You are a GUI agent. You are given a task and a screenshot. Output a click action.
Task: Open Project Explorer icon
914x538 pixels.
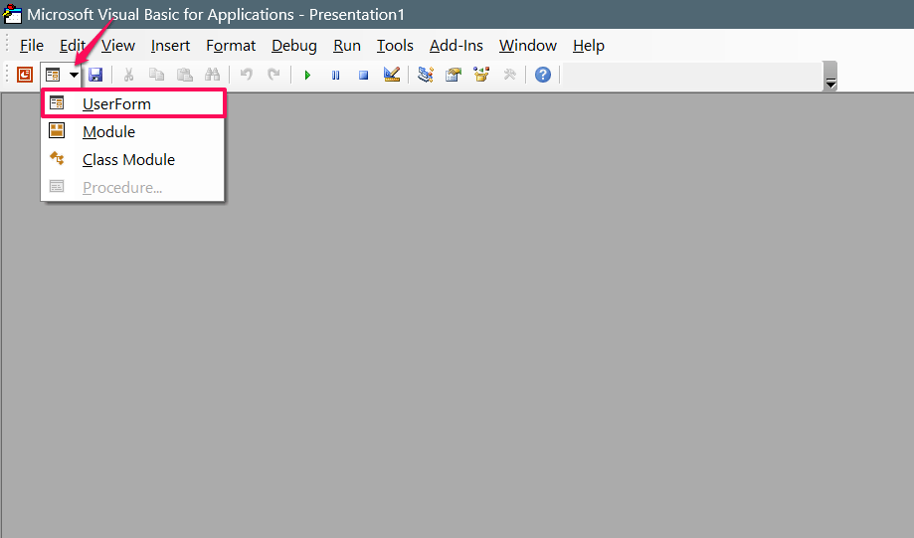click(x=426, y=75)
